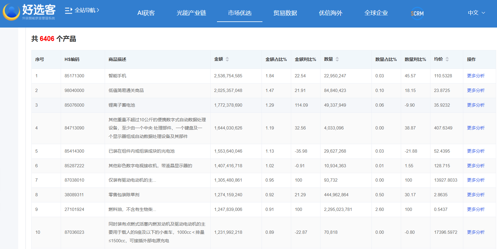The width and height of the screenshot is (497, 249).
Task: Click HS code 98040000 cell
Action: coord(74,91)
